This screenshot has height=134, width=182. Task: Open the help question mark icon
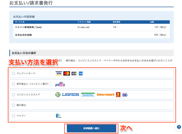(x=179, y=127)
